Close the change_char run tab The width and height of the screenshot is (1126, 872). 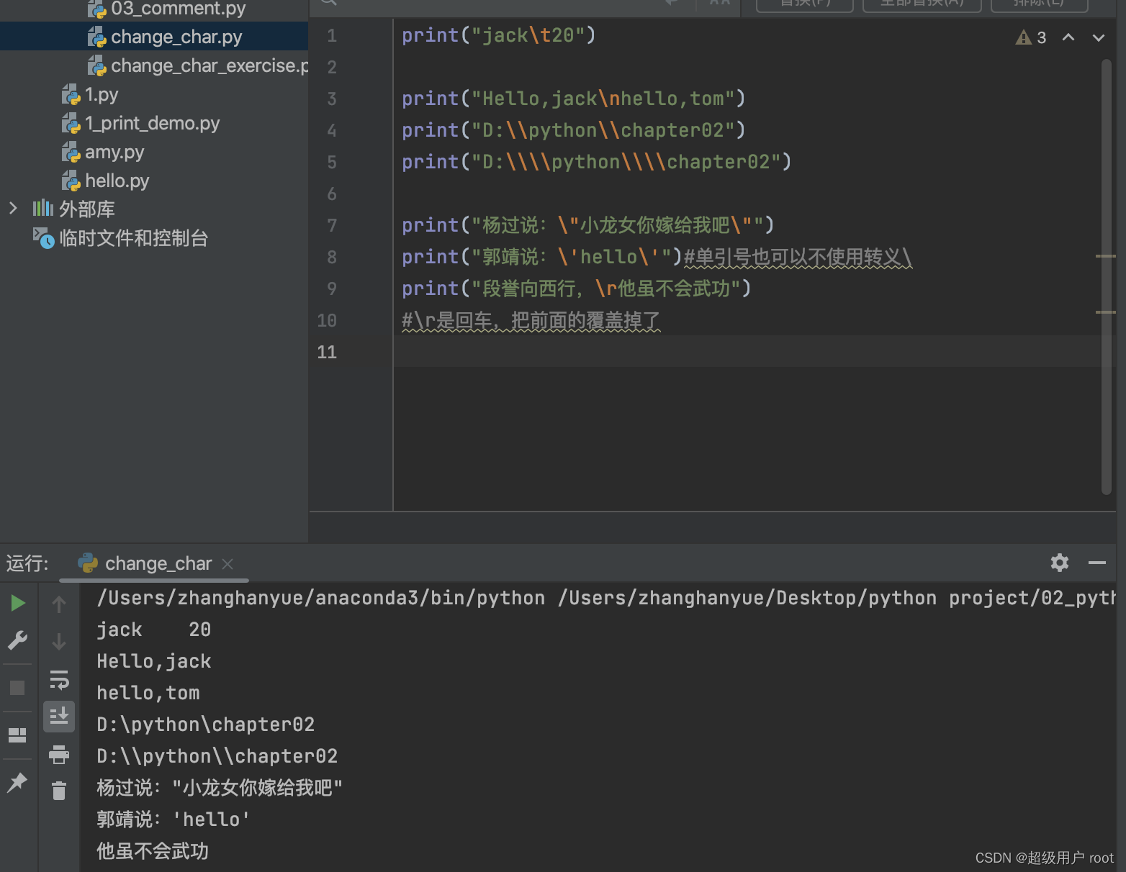(228, 563)
